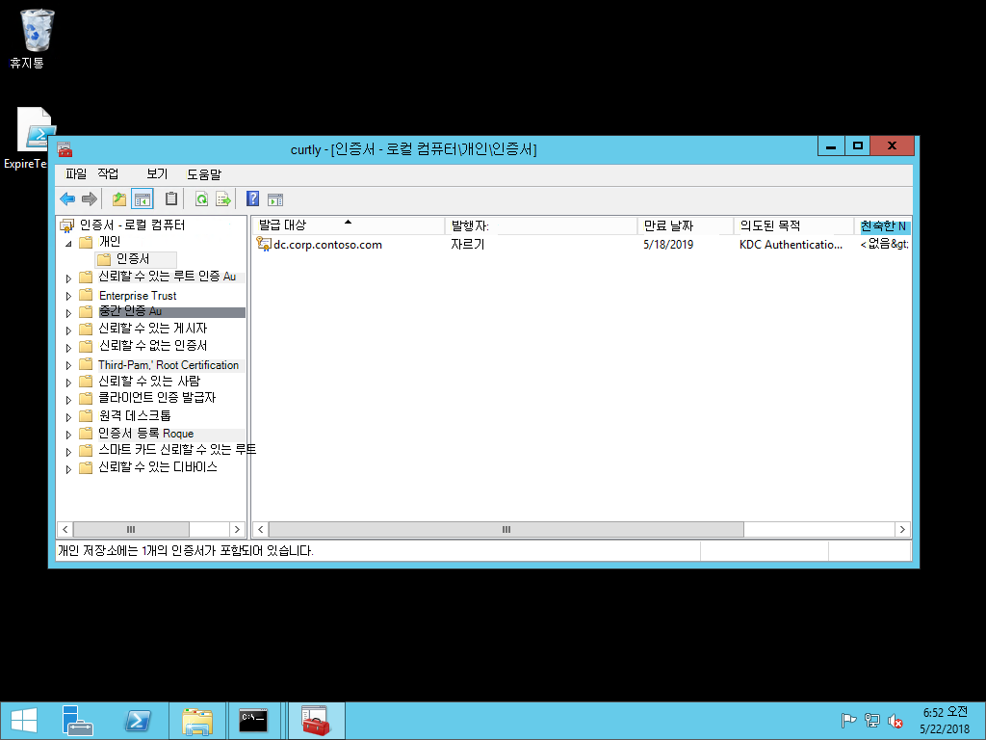
Task: Collapse the 개인 folder node
Action: coord(68,243)
